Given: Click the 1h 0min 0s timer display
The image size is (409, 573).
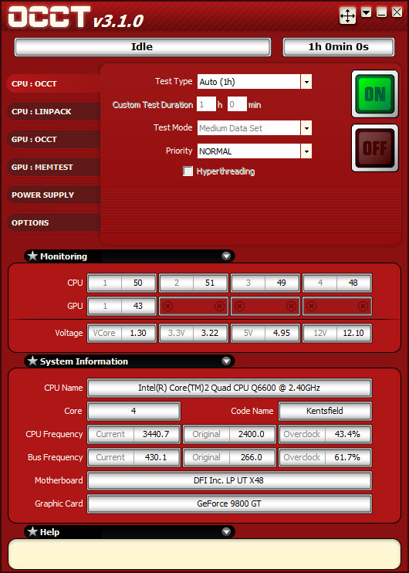Looking at the screenshot, I should pyautogui.click(x=339, y=47).
